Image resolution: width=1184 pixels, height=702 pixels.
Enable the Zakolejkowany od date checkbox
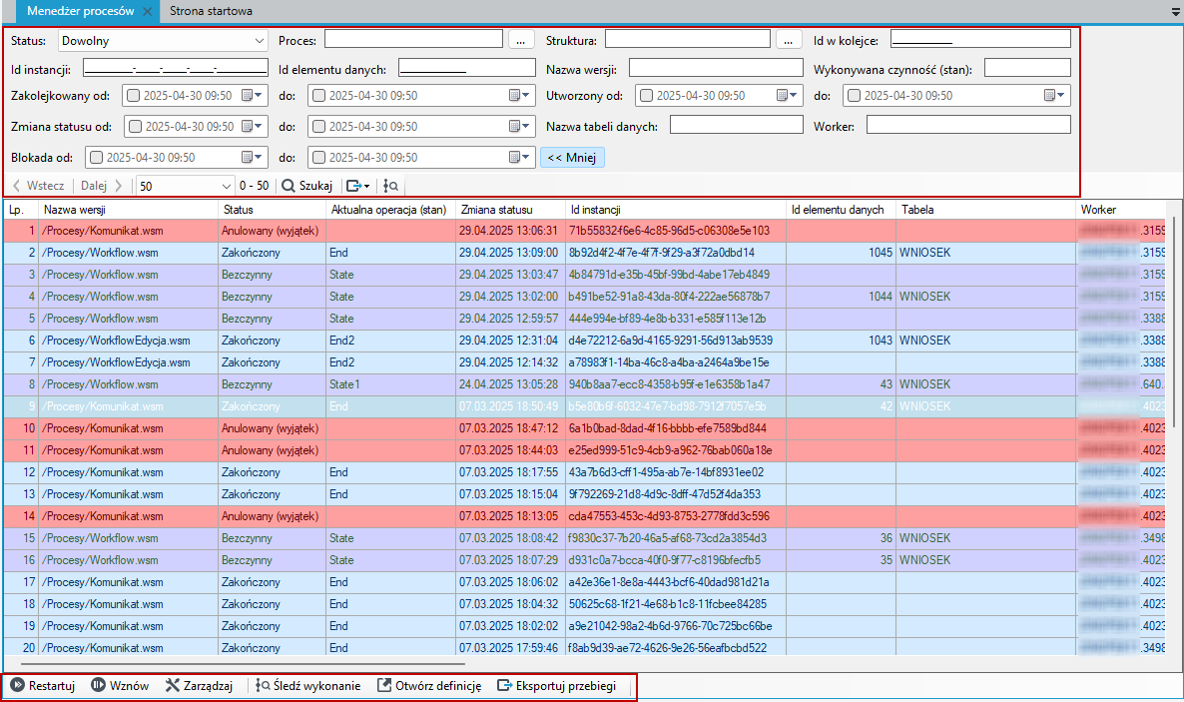click(133, 95)
